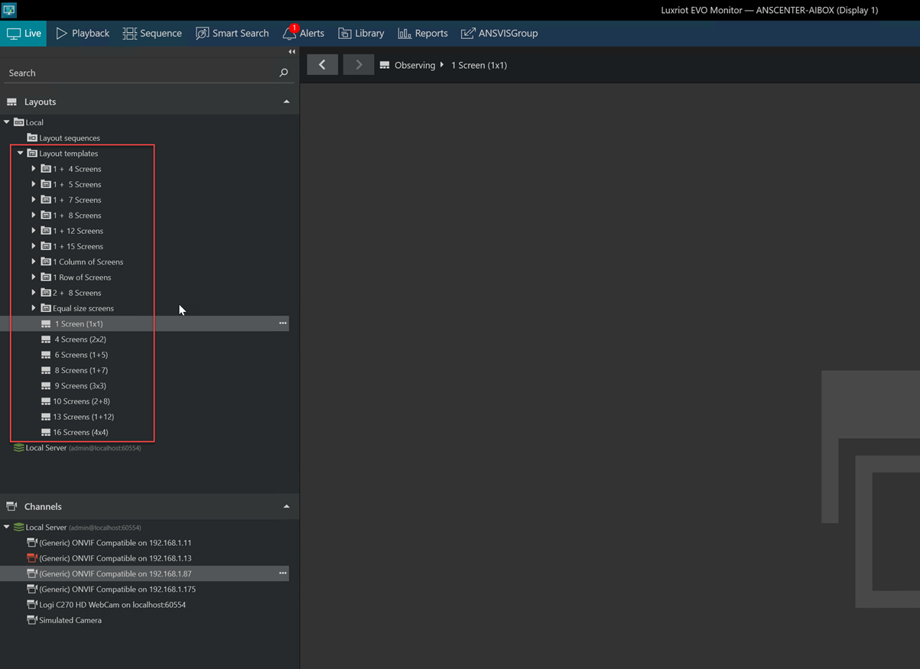Select the Logi C270 HD WebCam channel

click(x=112, y=605)
